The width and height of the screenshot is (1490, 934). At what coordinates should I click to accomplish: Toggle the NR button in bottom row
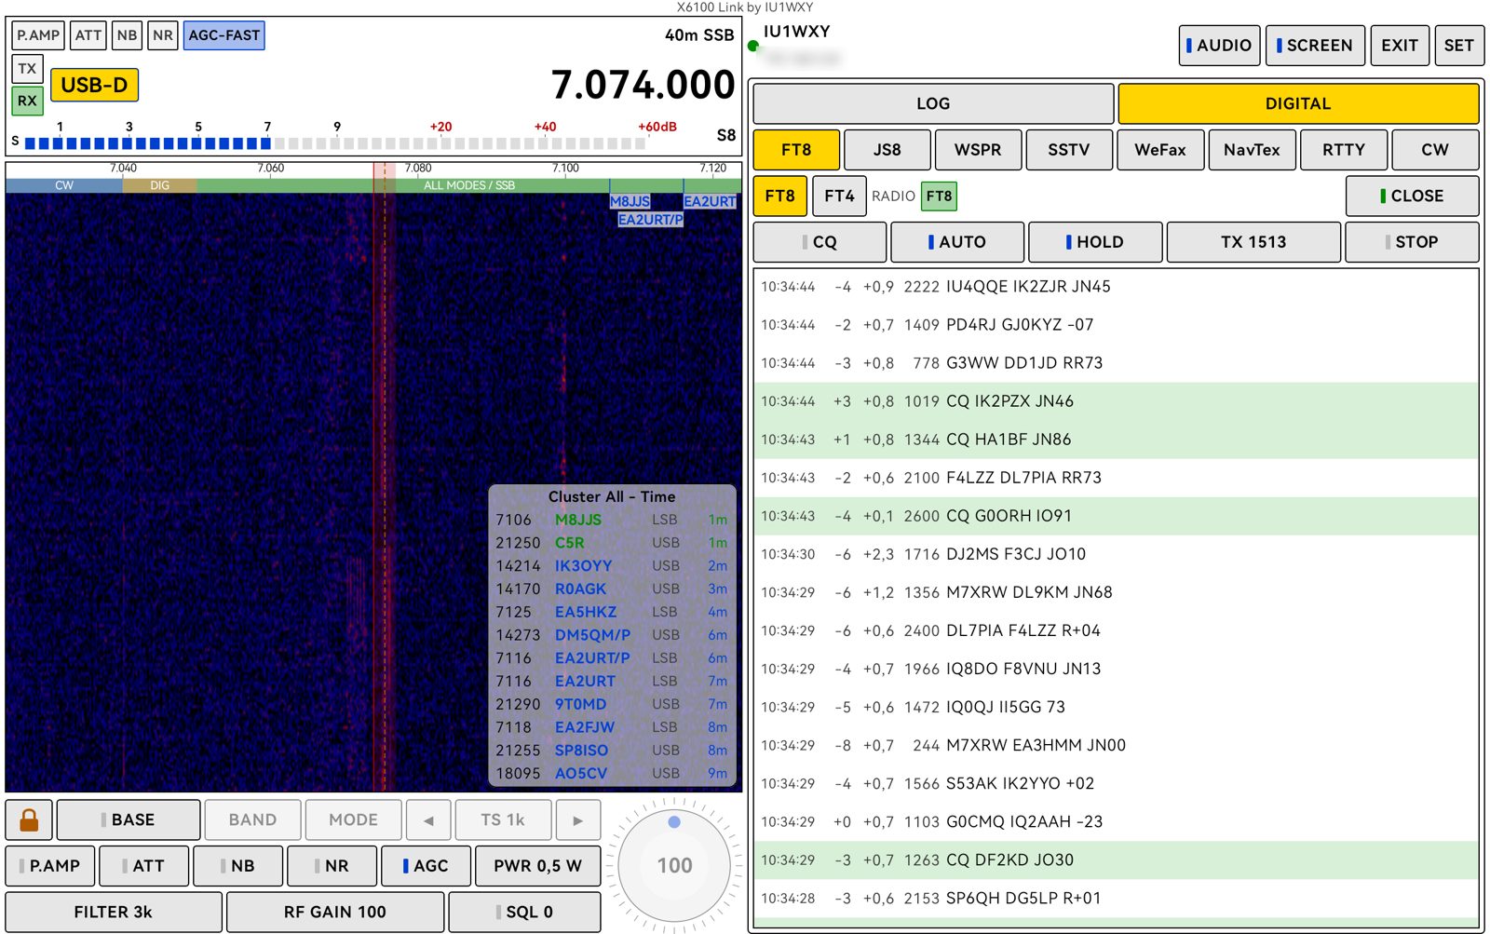pos(332,866)
